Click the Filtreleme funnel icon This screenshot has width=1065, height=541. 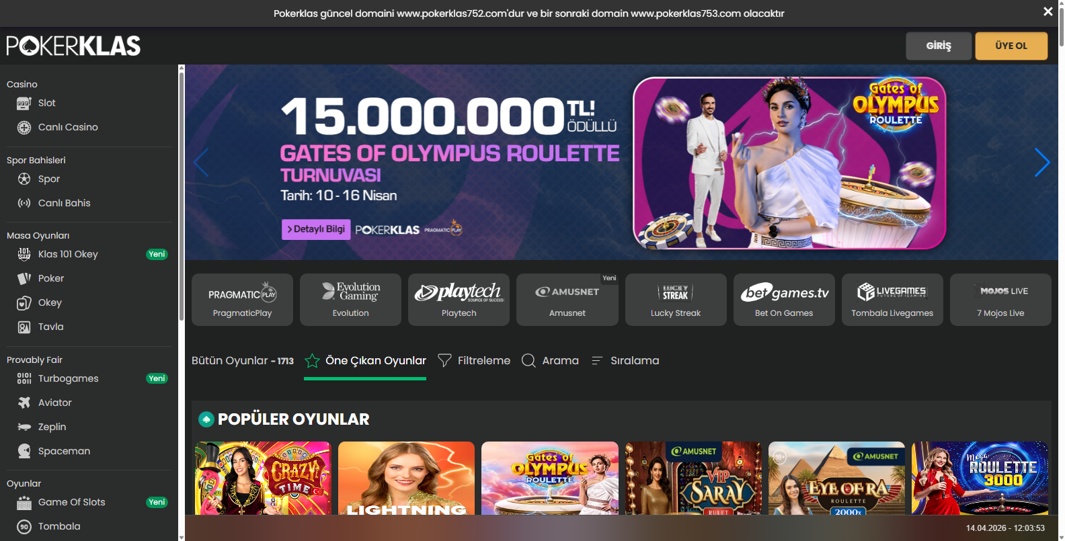coord(444,361)
